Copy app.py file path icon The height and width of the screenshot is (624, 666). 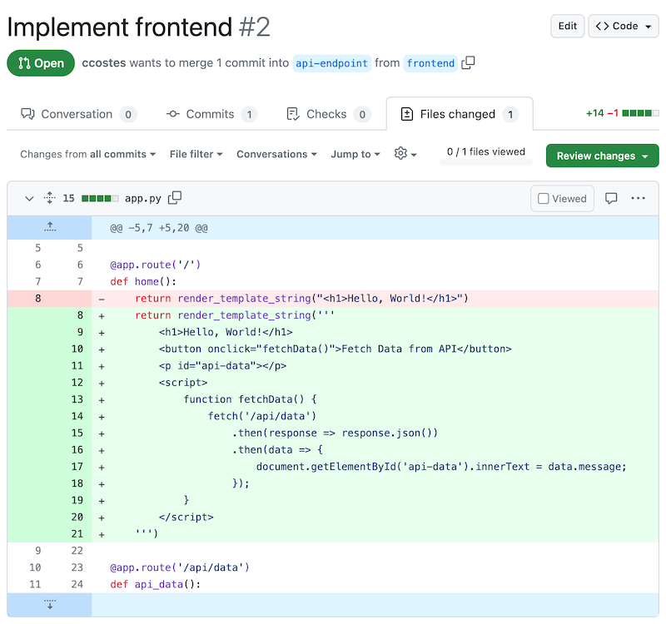pos(175,198)
